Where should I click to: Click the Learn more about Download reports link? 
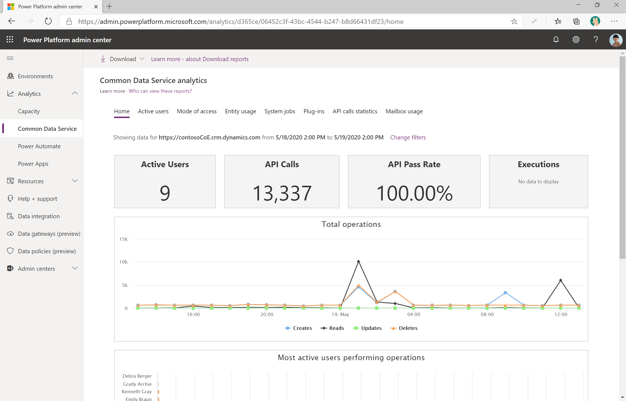coord(200,59)
